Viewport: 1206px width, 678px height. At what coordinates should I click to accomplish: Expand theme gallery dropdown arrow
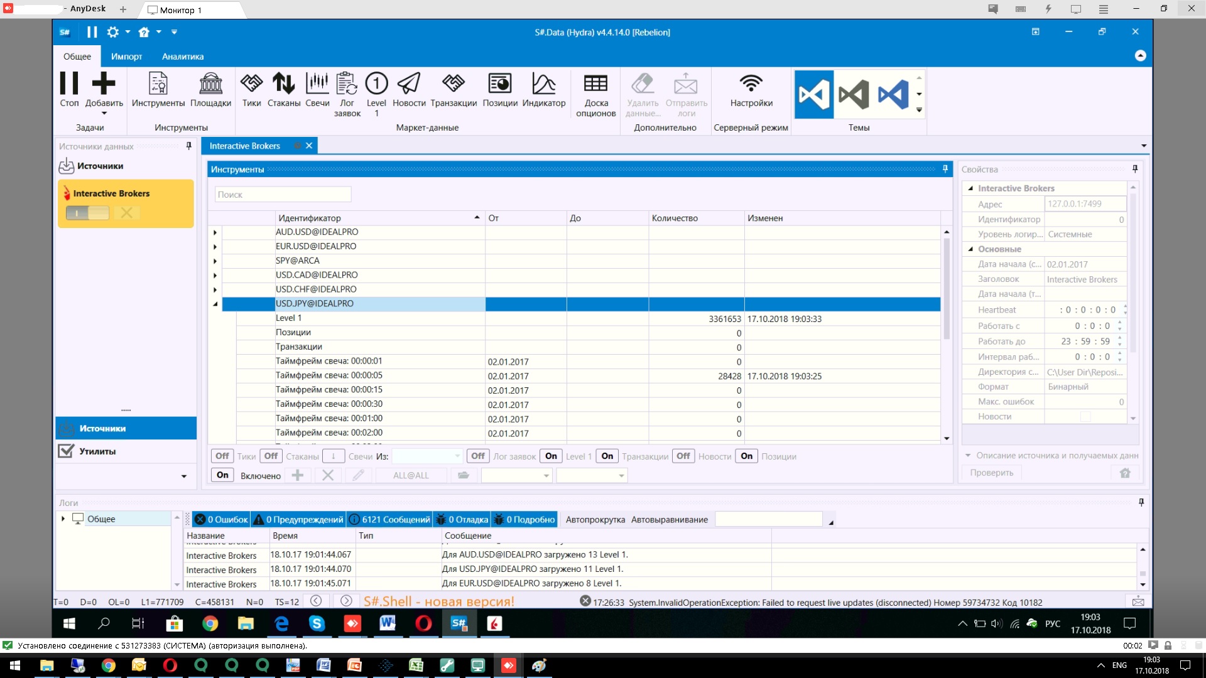pyautogui.click(x=919, y=110)
